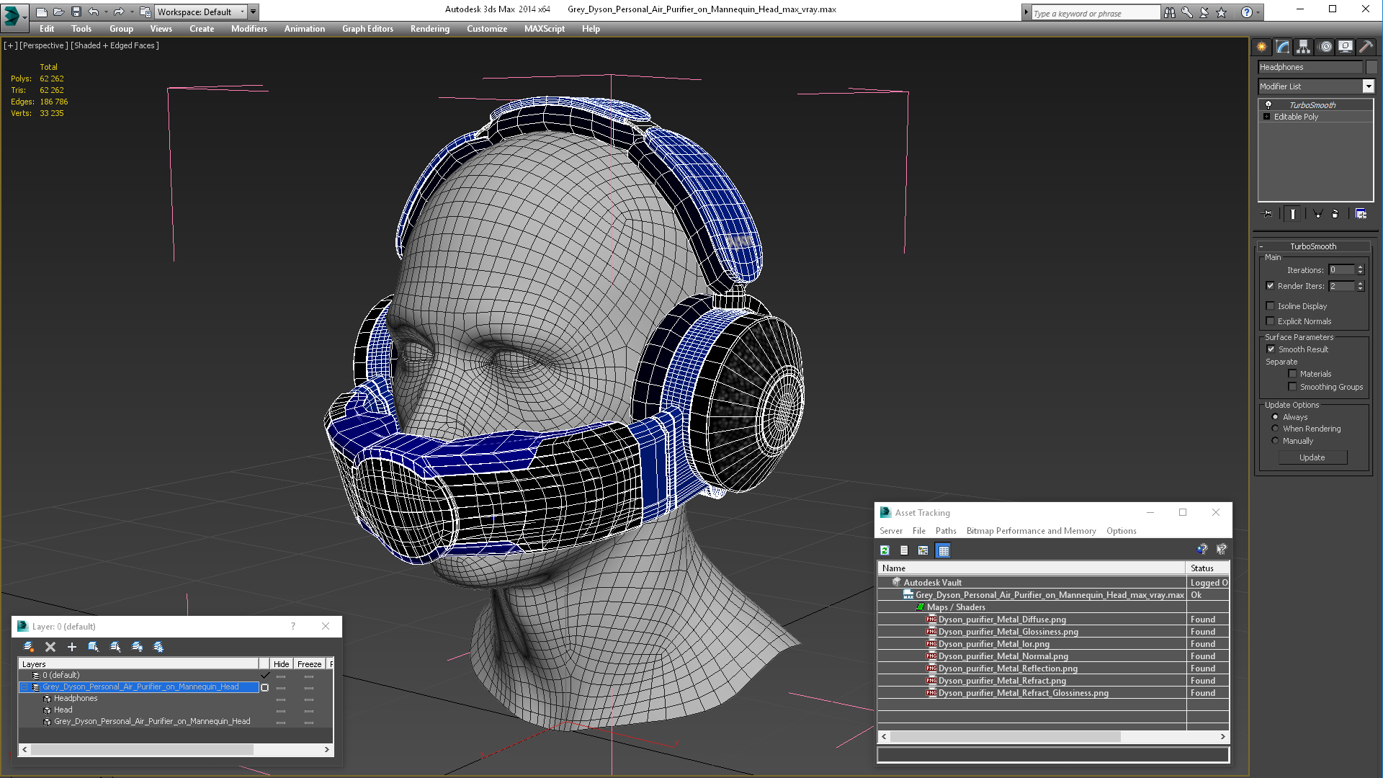Image resolution: width=1383 pixels, height=778 pixels.
Task: Click Pin Stack icon under modifier stack
Action: [x=1268, y=214]
